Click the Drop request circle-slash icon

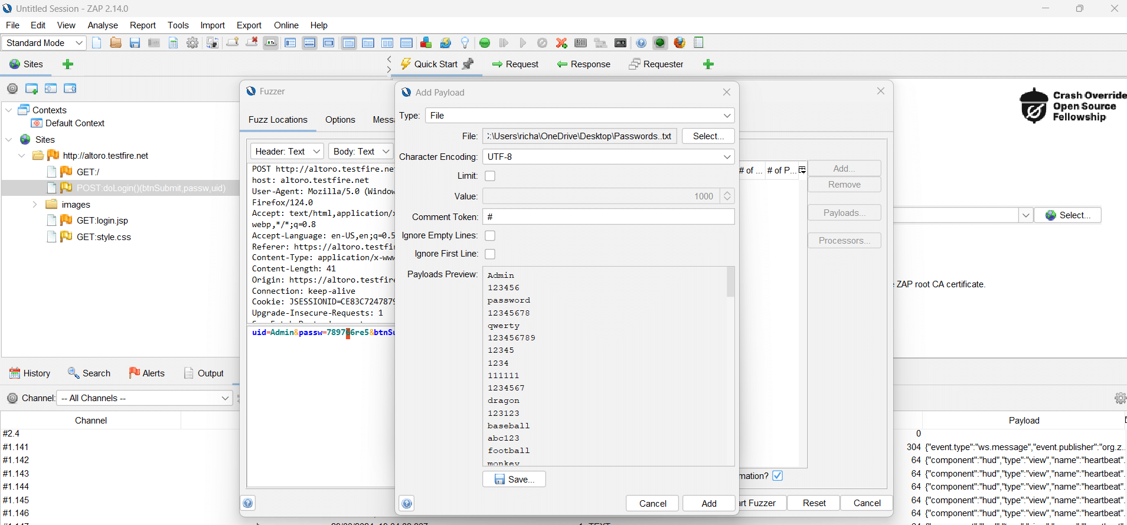[542, 42]
